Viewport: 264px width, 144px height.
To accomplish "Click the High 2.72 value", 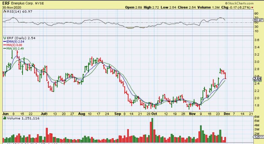I will point(151,7).
